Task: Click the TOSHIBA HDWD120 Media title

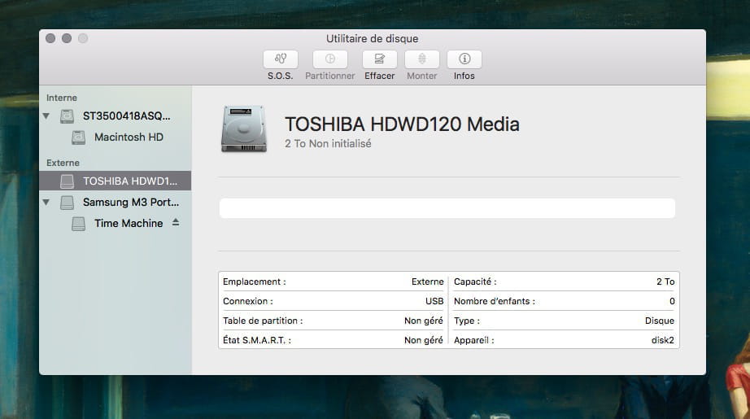Action: [403, 124]
